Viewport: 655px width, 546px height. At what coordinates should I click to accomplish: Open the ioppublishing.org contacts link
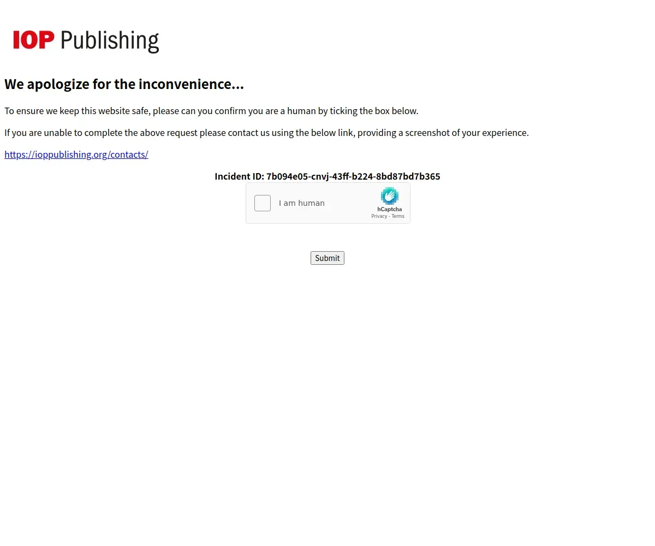coord(76,155)
